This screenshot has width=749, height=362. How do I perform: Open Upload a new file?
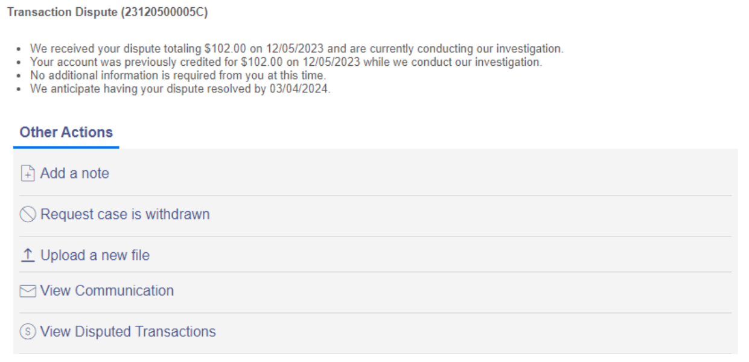(x=95, y=256)
